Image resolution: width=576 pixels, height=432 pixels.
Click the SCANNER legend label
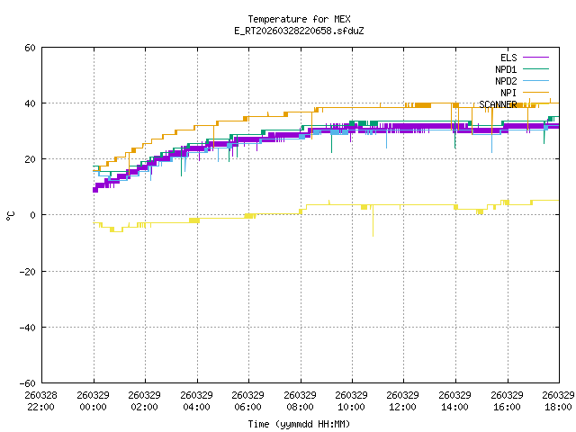(x=498, y=104)
